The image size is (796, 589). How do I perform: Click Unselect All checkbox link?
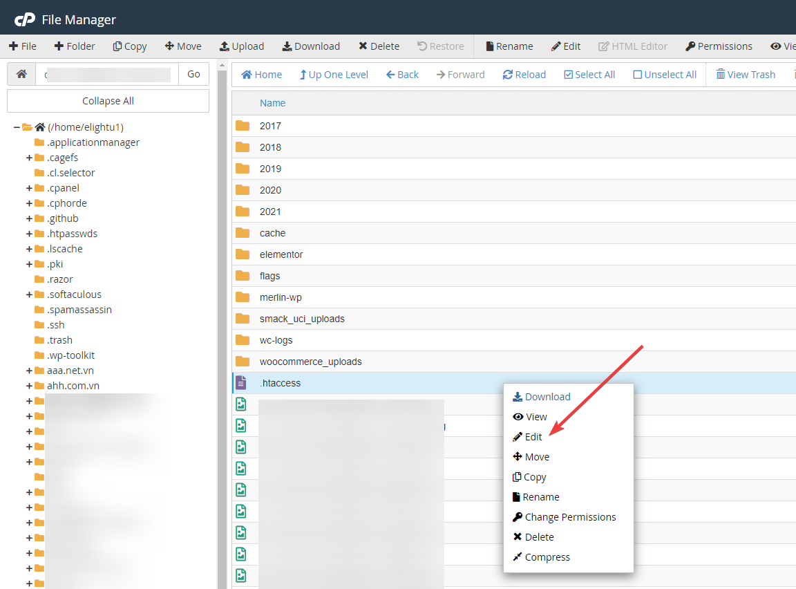(x=665, y=75)
